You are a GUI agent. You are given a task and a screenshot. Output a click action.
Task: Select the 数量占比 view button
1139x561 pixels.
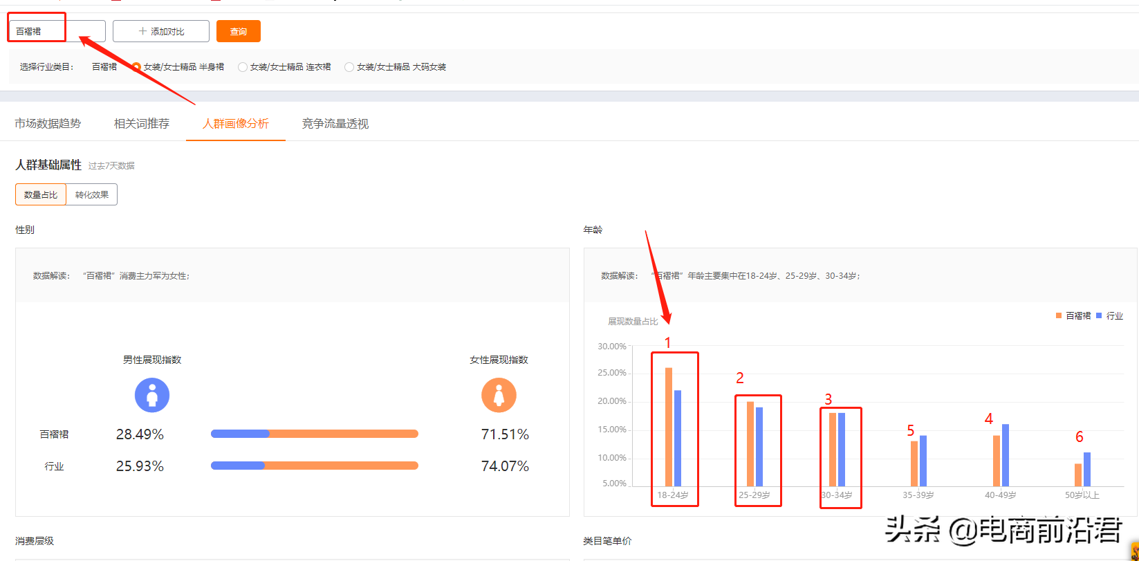click(41, 195)
